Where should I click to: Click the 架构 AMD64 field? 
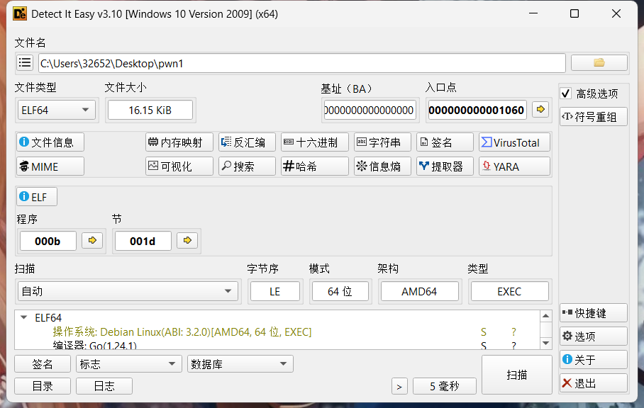point(419,292)
